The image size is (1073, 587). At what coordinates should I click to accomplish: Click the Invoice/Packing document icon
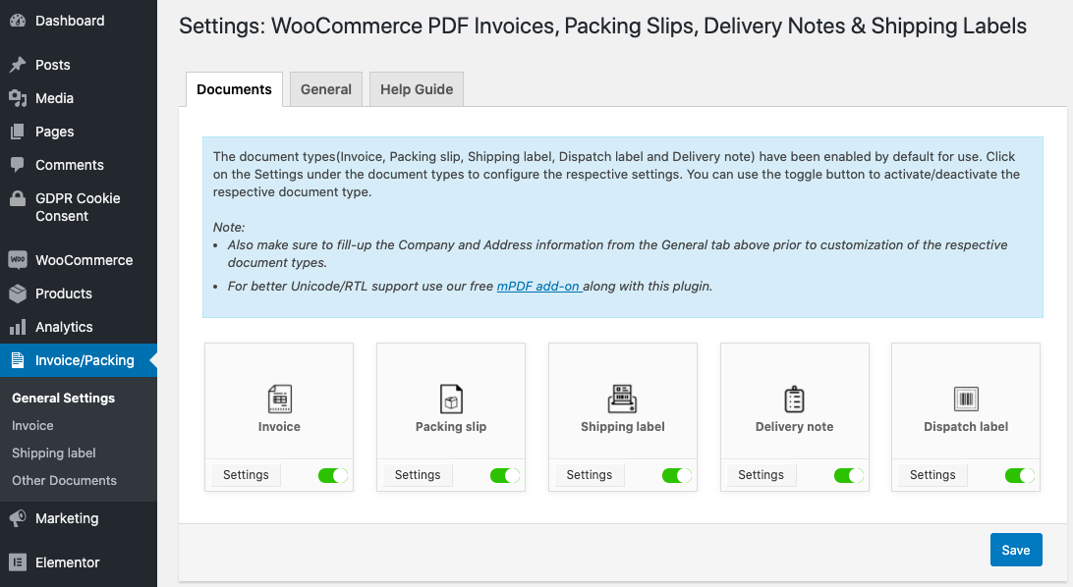pos(18,360)
